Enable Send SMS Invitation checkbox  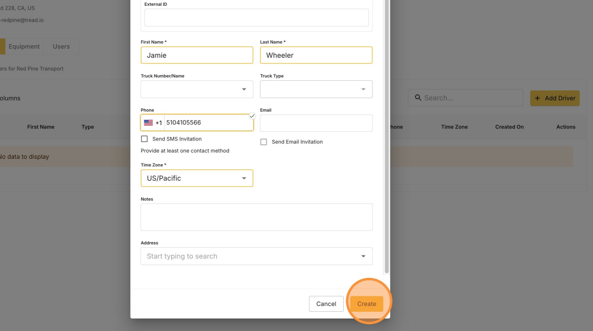click(x=144, y=139)
